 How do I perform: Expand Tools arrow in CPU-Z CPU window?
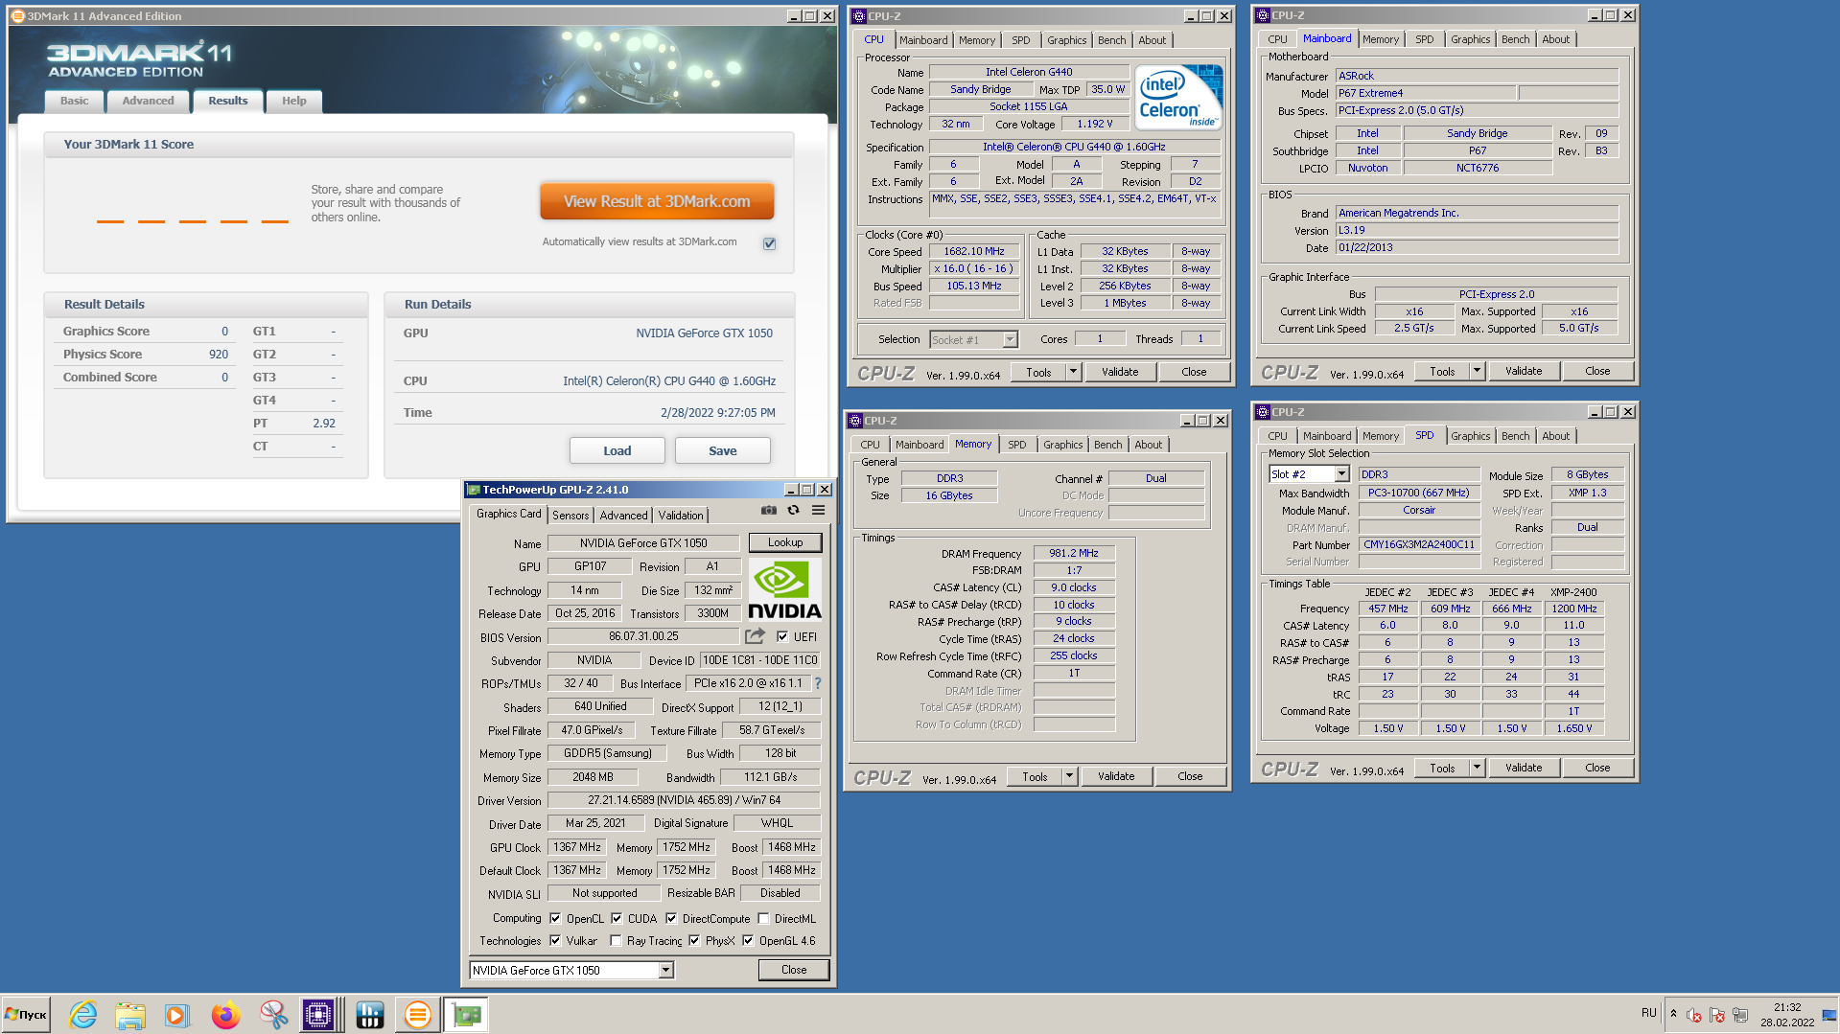(x=1073, y=372)
